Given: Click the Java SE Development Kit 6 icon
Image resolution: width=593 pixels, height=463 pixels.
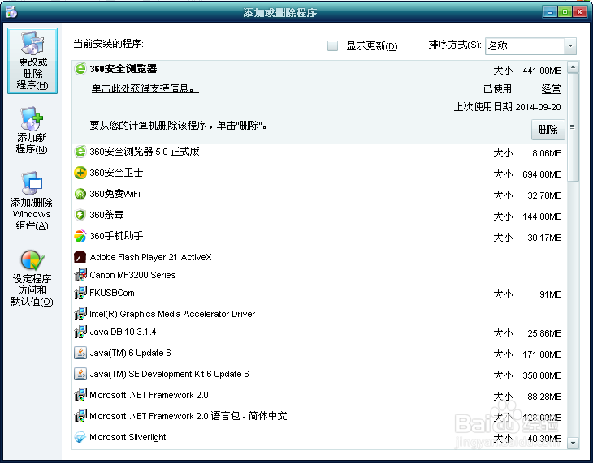Looking at the screenshot, I should 80,375.
